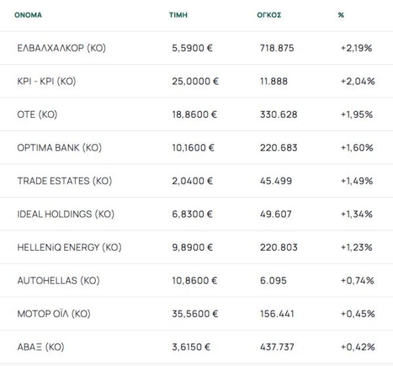Screen dimensions: 393x366
Task: Open IDEAL HOLDINGS (ΚΟ) stock
Action: [x=65, y=214]
